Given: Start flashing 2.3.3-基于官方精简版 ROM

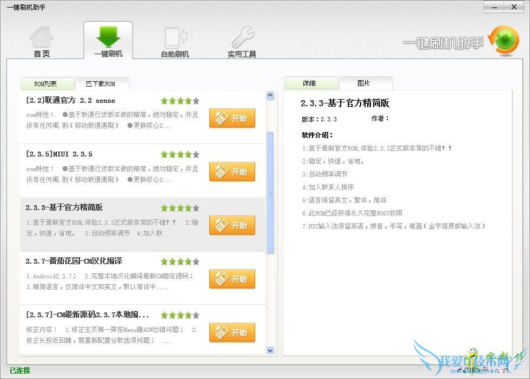Looking at the screenshot, I should [x=232, y=225].
